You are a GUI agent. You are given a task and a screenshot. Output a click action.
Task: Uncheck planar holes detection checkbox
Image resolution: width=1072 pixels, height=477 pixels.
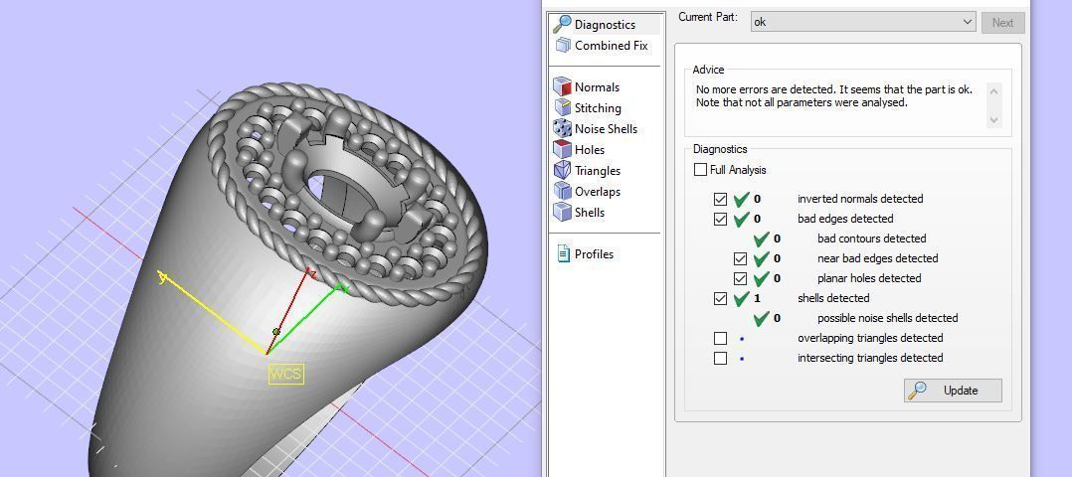[740, 279]
